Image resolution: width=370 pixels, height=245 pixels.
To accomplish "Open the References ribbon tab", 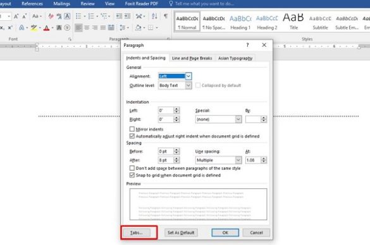I will click(x=32, y=4).
